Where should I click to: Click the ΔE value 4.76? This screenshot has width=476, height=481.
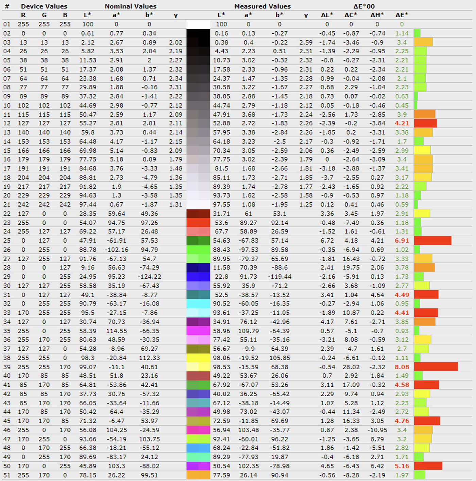tap(402, 421)
